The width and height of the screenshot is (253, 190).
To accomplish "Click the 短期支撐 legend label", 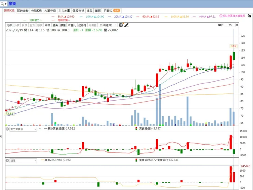I will coord(64,20).
